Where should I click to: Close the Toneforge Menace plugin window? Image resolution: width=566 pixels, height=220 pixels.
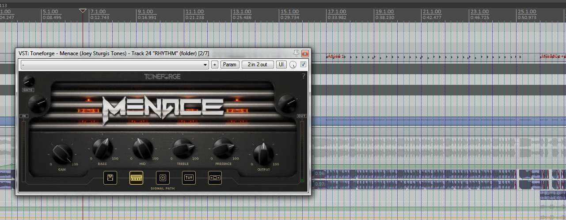pyautogui.click(x=305, y=53)
